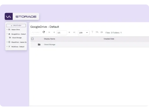Click the refresh icon in toolbar
The width and height of the screenshot is (149, 111).
[44, 32]
